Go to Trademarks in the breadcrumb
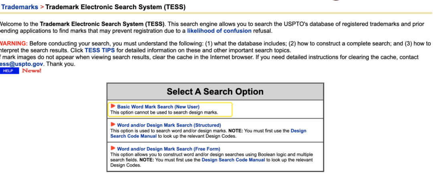 (x=20, y=7)
